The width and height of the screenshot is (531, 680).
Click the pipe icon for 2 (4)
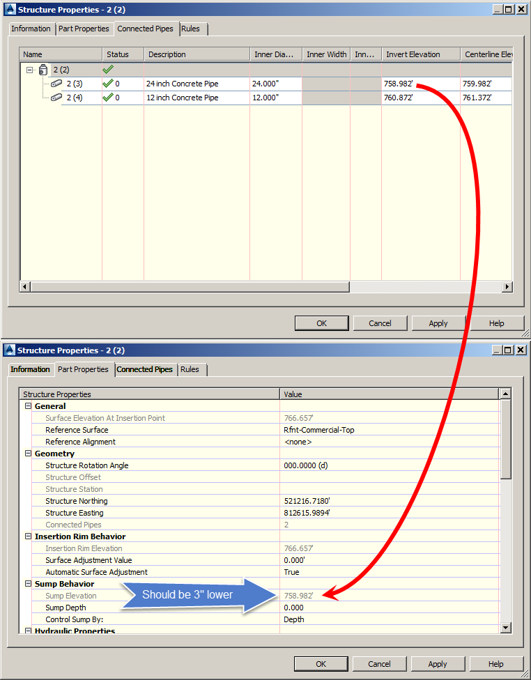coord(56,98)
